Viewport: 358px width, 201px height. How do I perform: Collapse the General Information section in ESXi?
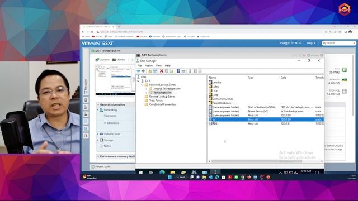click(x=98, y=104)
